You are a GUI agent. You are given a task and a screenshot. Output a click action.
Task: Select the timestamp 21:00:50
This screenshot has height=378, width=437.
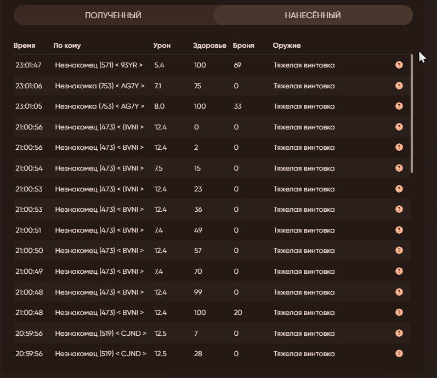tap(29, 251)
